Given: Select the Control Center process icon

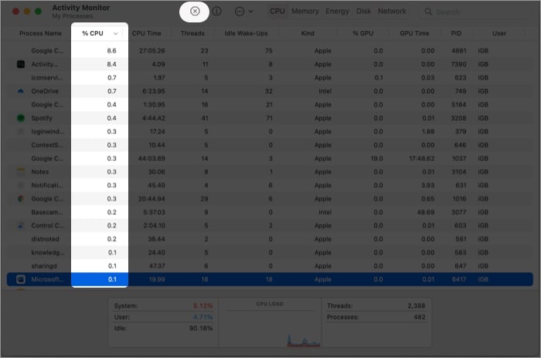Looking at the screenshot, I should (x=21, y=226).
